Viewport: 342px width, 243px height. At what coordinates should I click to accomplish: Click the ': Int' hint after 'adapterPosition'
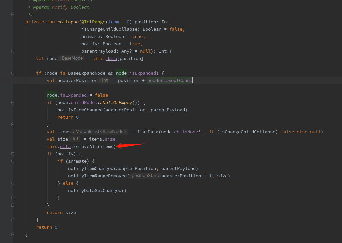coord(104,80)
